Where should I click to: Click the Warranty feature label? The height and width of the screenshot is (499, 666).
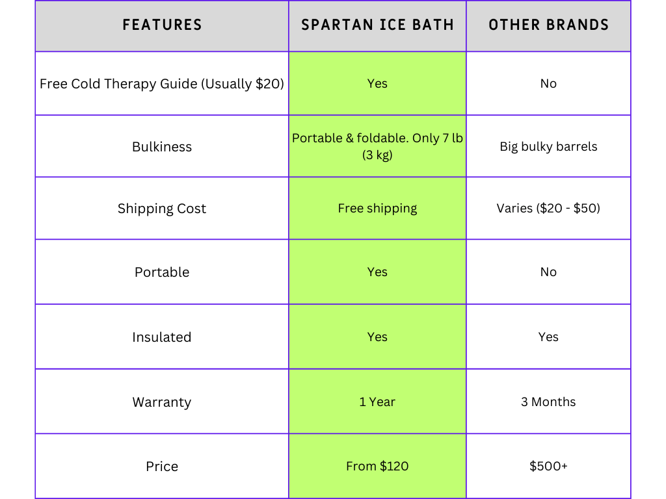(x=162, y=402)
